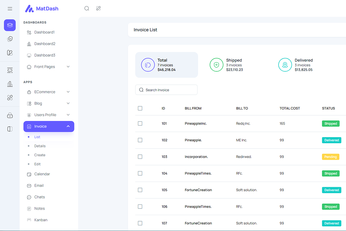Filter by Delivered invoices card

click(x=304, y=65)
